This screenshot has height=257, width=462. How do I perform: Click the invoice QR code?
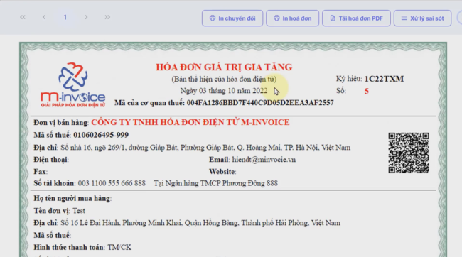pos(409,153)
